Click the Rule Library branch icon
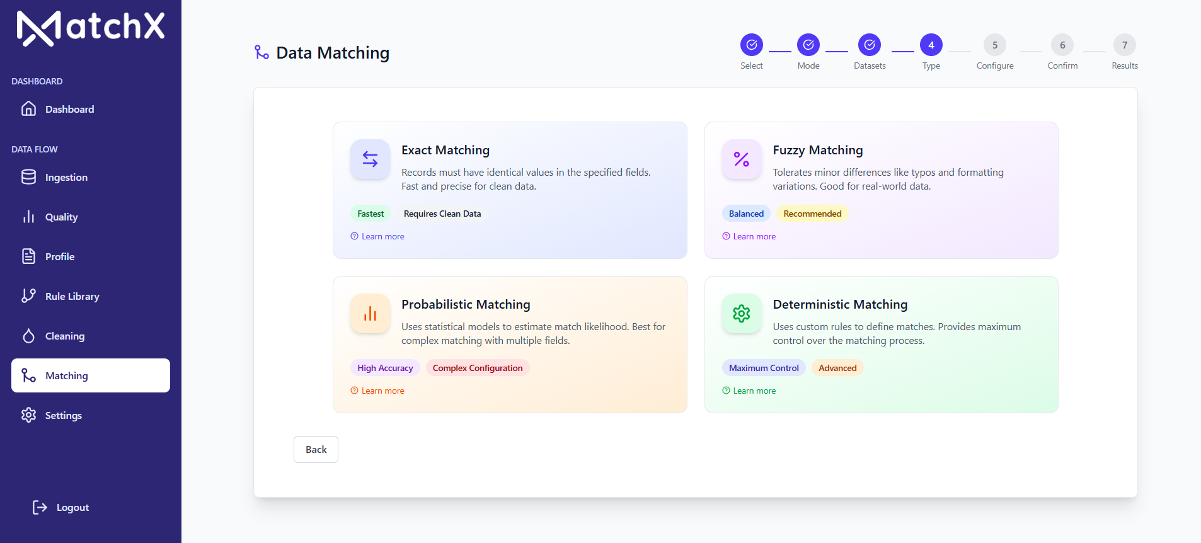Image resolution: width=1201 pixels, height=543 pixels. 28,296
